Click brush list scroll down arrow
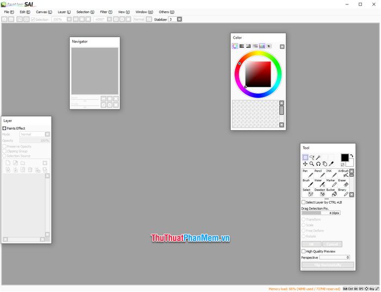The width and height of the screenshot is (381, 292). [352, 194]
